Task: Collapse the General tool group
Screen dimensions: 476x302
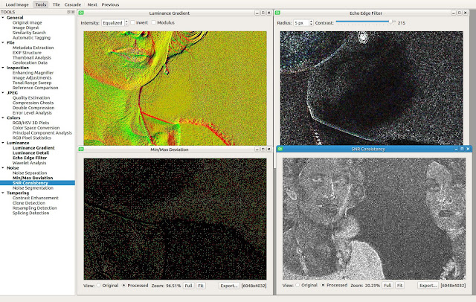Action: point(3,18)
